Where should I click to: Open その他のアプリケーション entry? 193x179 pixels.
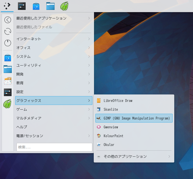coord(134,156)
